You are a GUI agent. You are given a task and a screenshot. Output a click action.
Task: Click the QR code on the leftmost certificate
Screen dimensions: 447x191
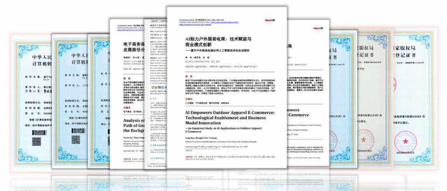[x=37, y=141]
